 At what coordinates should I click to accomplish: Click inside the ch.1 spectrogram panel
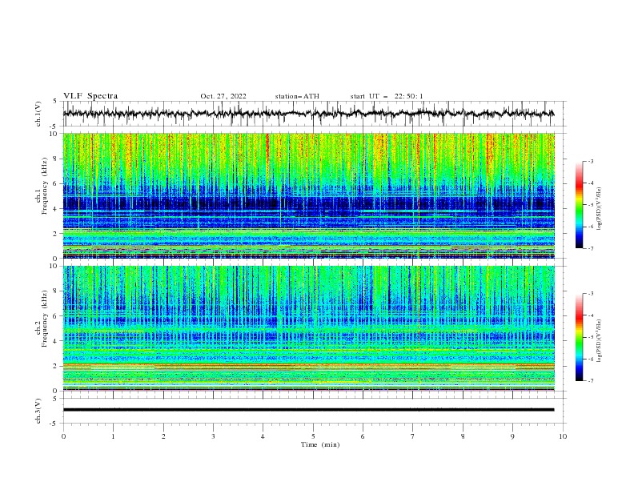tap(308, 195)
